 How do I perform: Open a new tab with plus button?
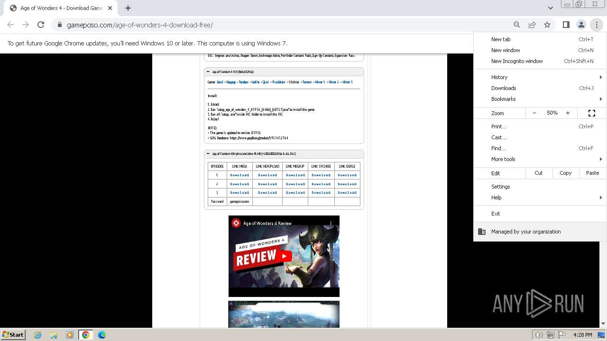128,8
